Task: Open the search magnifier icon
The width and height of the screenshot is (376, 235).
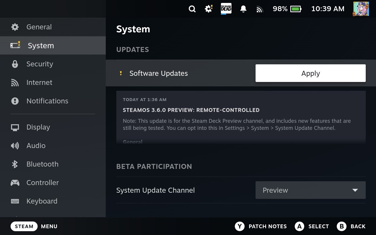Action: 192,9
